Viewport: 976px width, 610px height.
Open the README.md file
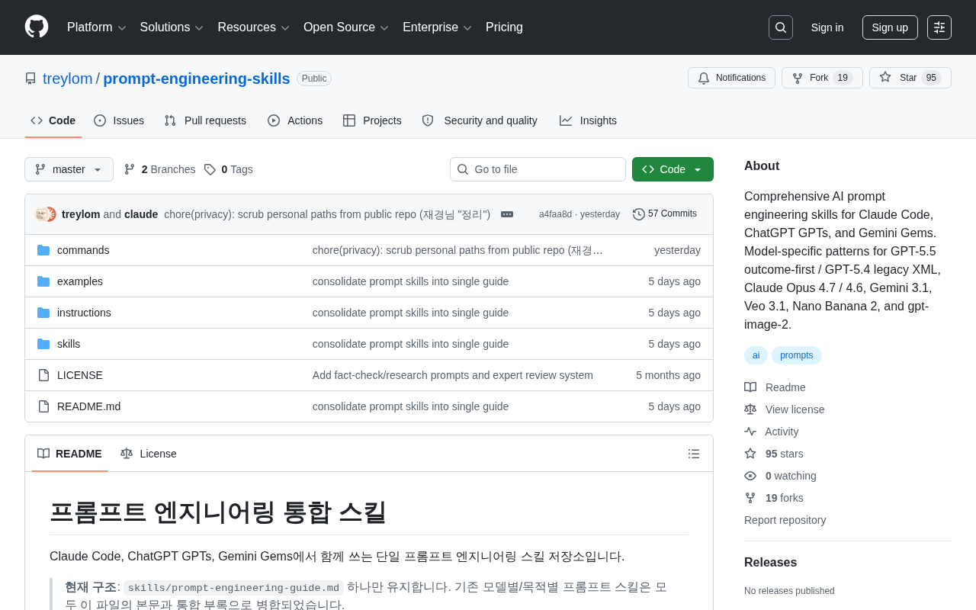tap(88, 406)
